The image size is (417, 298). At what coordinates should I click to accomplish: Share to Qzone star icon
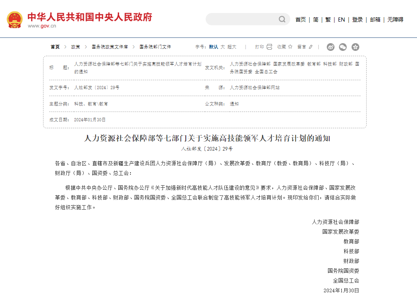click(355, 47)
